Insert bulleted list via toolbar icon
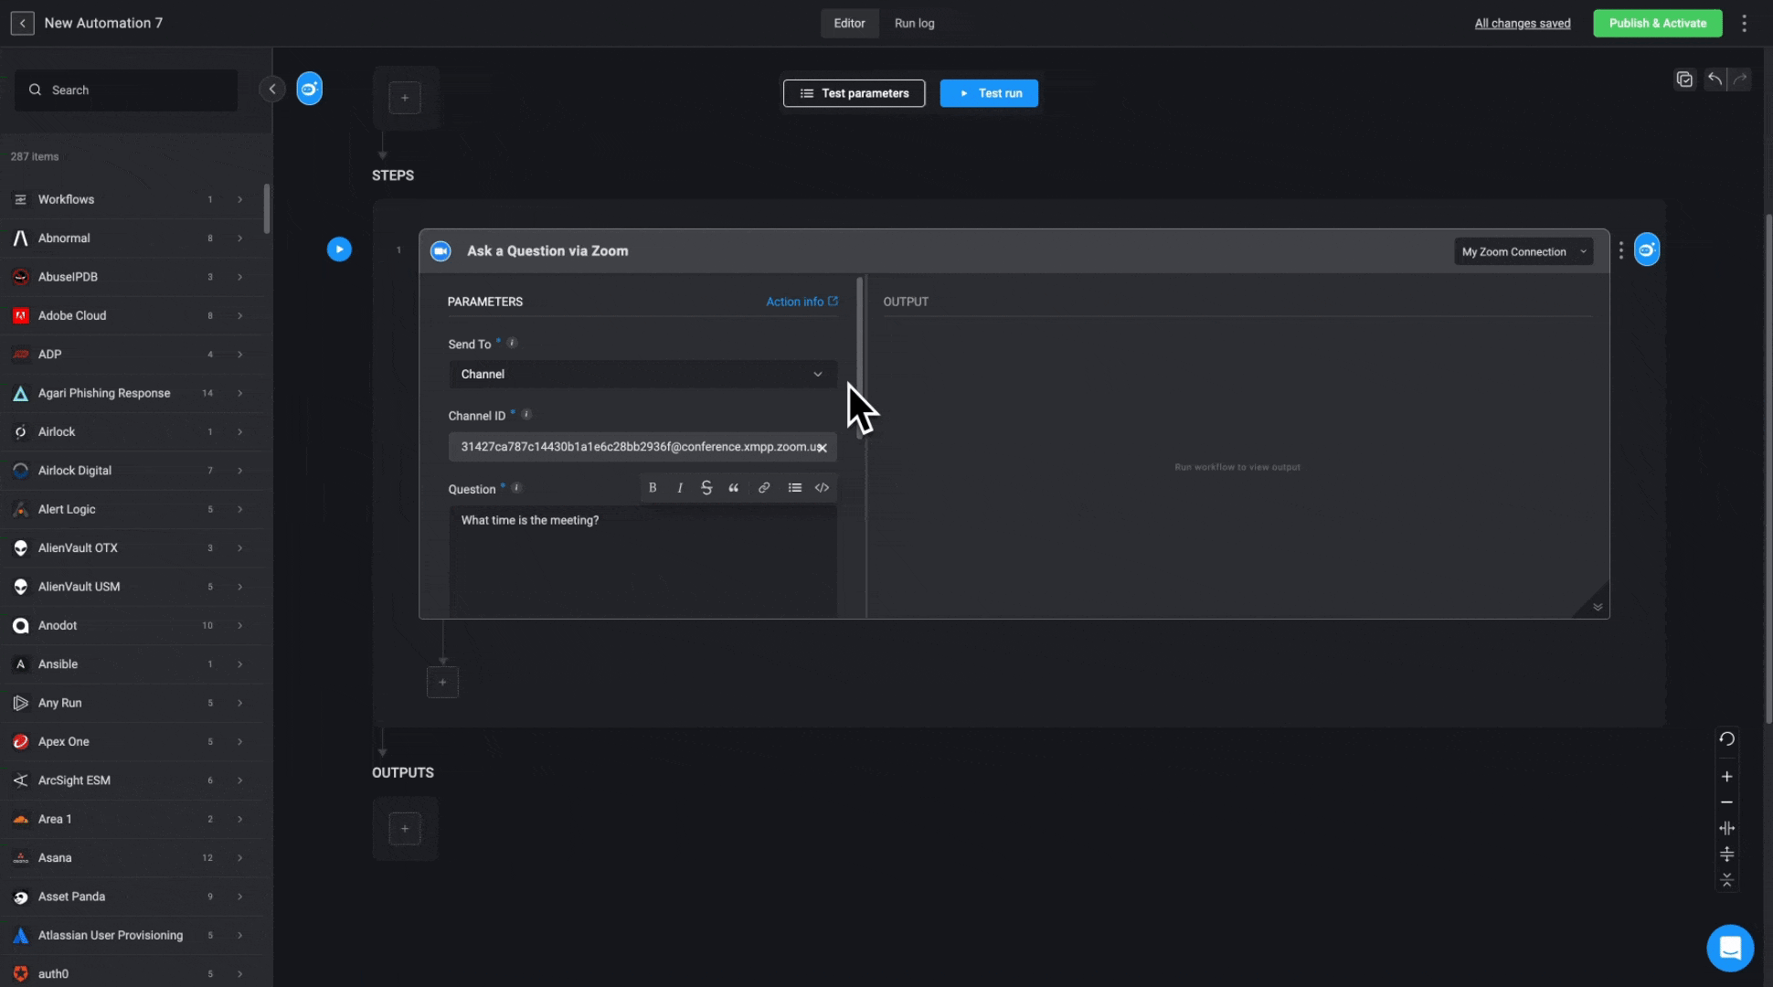Image resolution: width=1773 pixels, height=987 pixels. [x=794, y=488]
